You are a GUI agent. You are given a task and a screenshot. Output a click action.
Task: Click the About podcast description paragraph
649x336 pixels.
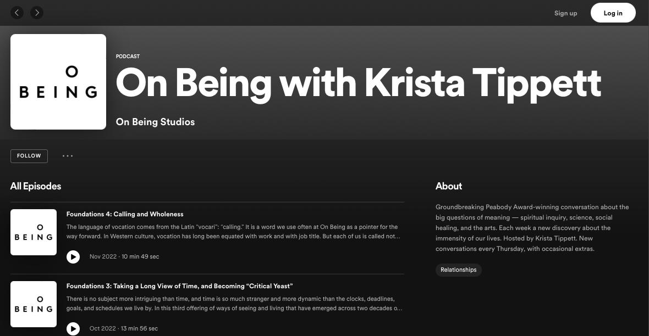[x=532, y=228]
